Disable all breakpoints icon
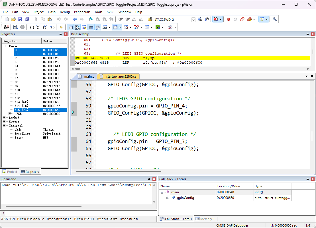The height and width of the screenshot is (228, 316). pyautogui.click(x=242, y=20)
